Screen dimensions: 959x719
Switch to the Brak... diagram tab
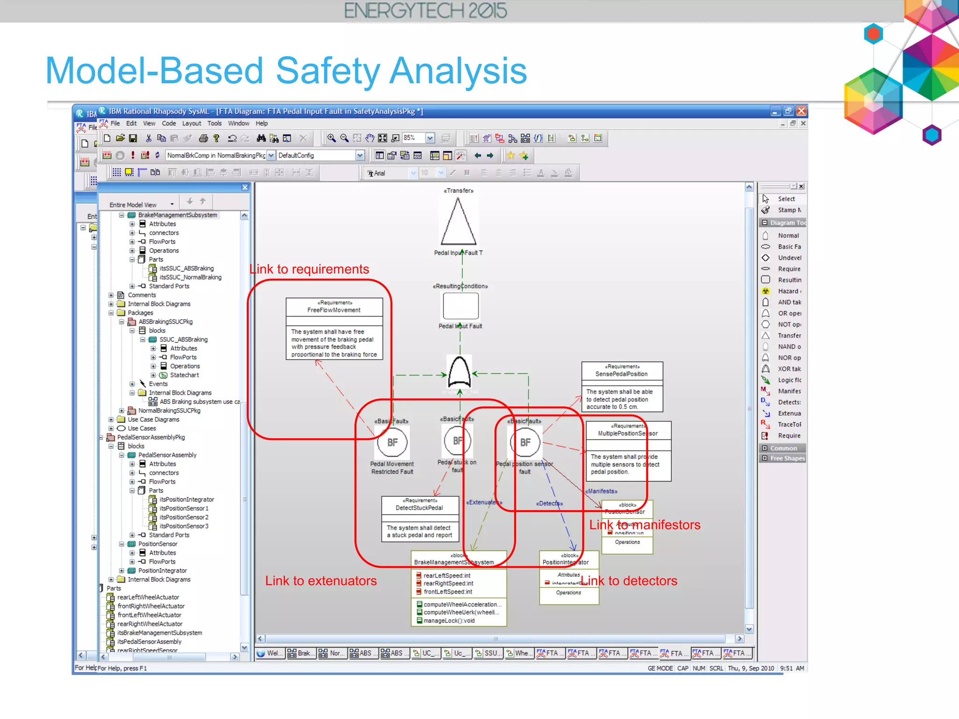[x=300, y=653]
